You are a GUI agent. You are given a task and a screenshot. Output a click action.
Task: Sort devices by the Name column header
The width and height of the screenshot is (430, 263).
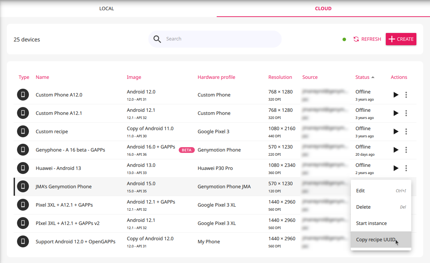(x=42, y=77)
